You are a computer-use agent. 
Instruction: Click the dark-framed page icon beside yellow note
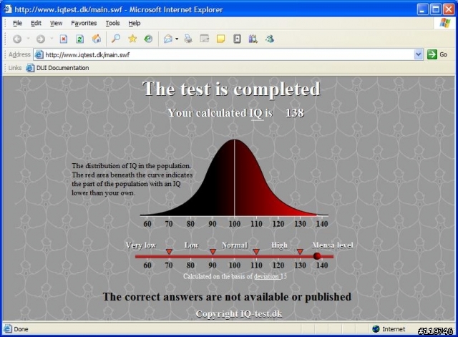[237, 39]
